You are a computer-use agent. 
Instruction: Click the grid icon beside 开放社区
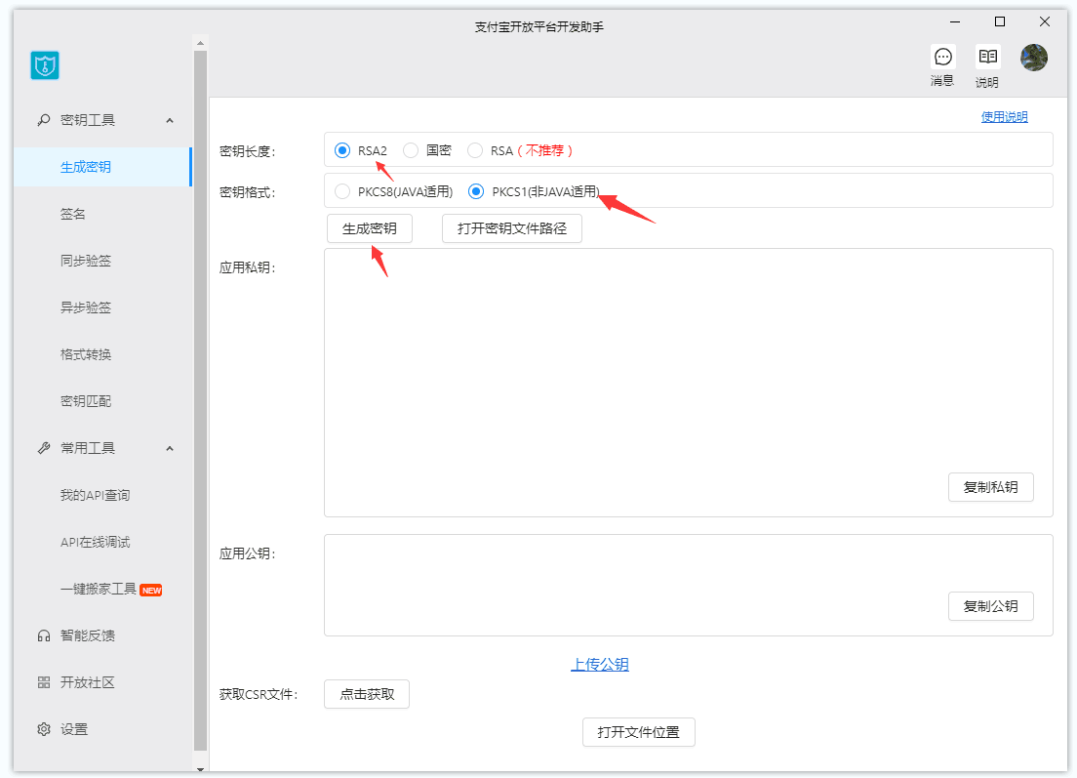pos(44,682)
